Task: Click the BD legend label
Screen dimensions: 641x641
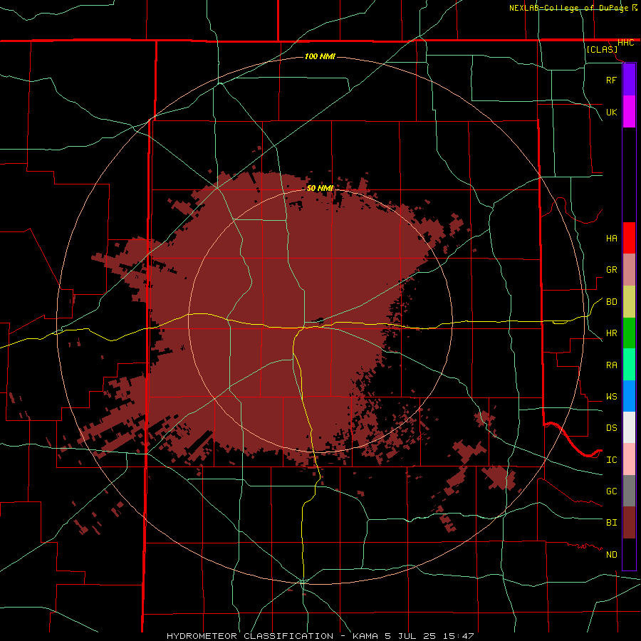Action: coord(611,302)
